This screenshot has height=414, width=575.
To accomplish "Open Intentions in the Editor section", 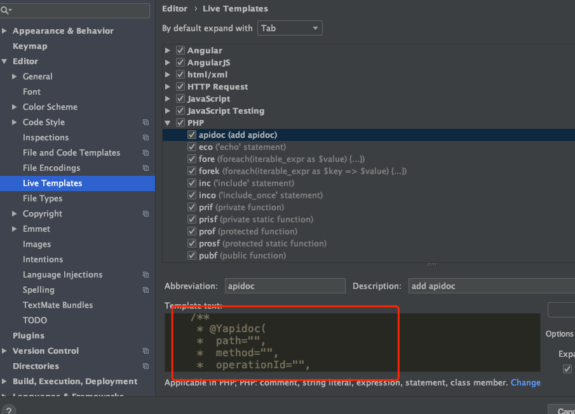I will pyautogui.click(x=43, y=260).
